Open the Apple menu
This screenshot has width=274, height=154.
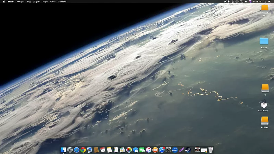(4, 2)
